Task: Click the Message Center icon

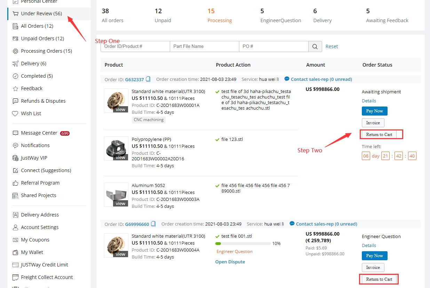Action: 15,133
